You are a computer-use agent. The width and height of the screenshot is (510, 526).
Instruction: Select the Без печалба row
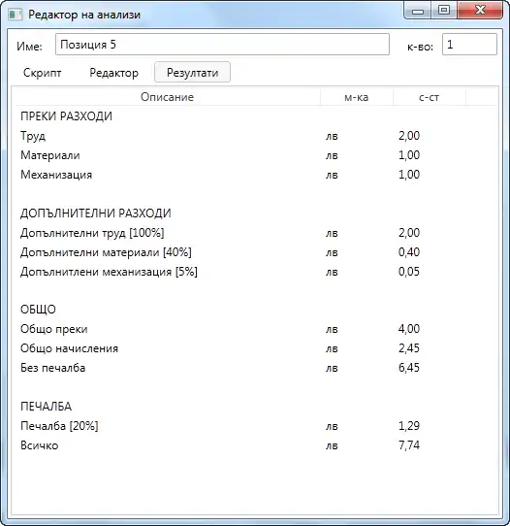coord(255,368)
